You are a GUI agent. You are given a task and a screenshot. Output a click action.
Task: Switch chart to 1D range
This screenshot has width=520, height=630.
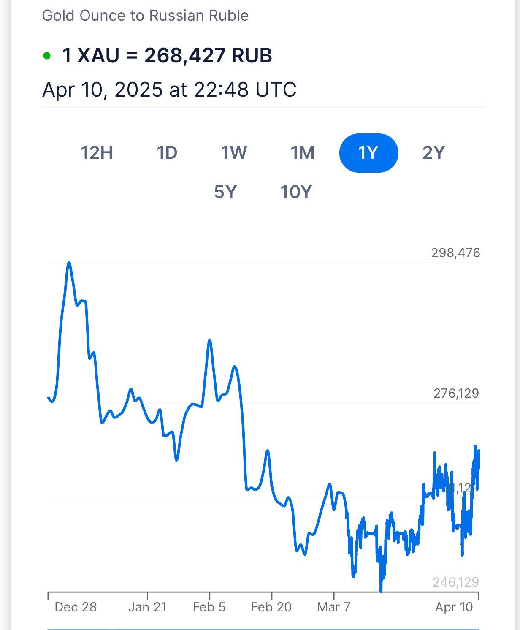click(167, 153)
